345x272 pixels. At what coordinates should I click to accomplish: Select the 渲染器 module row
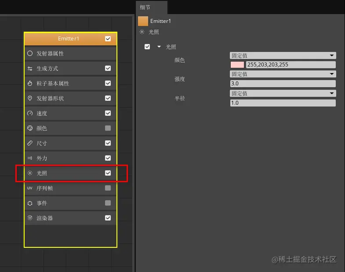(x=70, y=218)
